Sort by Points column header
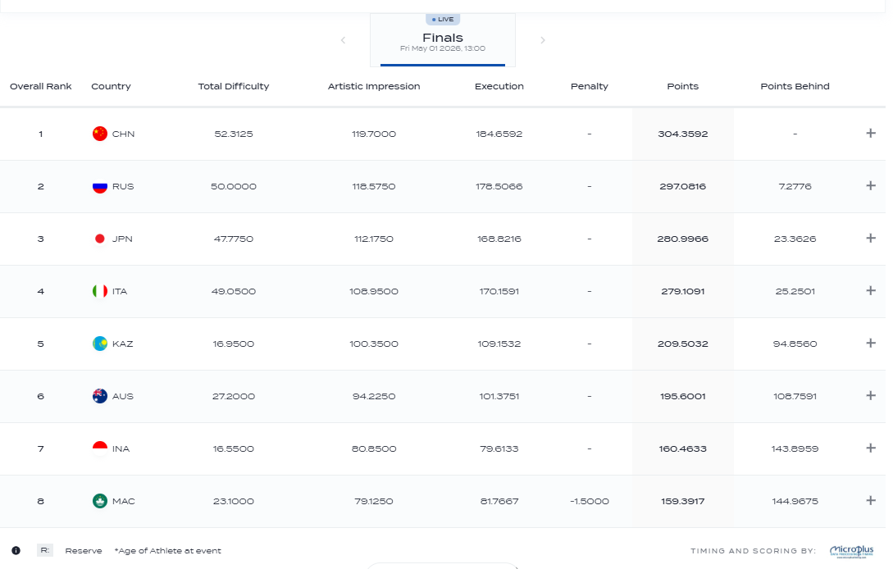The height and width of the screenshot is (569, 893). click(x=683, y=86)
